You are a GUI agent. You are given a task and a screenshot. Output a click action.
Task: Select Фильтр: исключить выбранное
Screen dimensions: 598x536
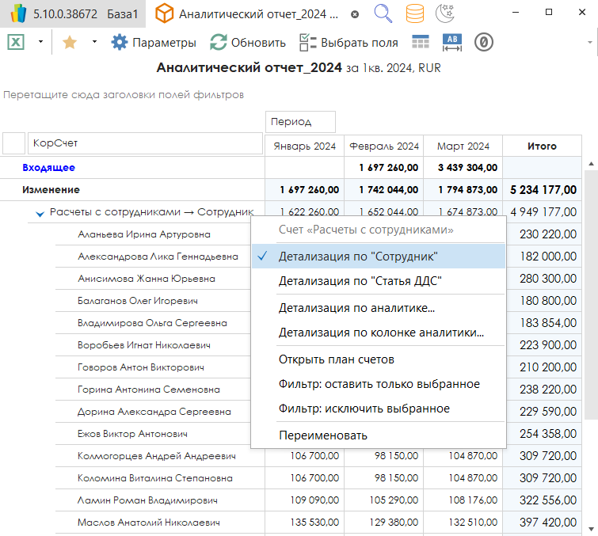click(x=364, y=409)
